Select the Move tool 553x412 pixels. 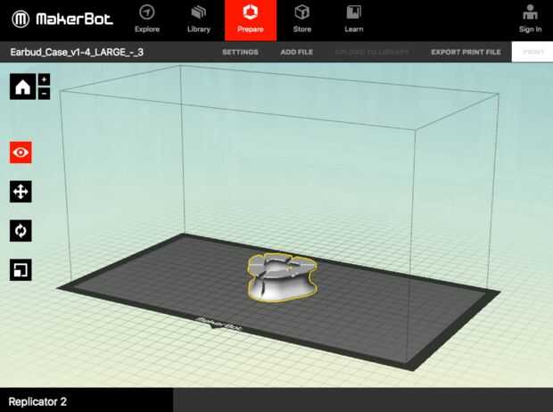[x=21, y=192]
